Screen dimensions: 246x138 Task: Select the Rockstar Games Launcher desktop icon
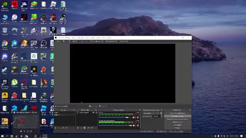point(5,97)
